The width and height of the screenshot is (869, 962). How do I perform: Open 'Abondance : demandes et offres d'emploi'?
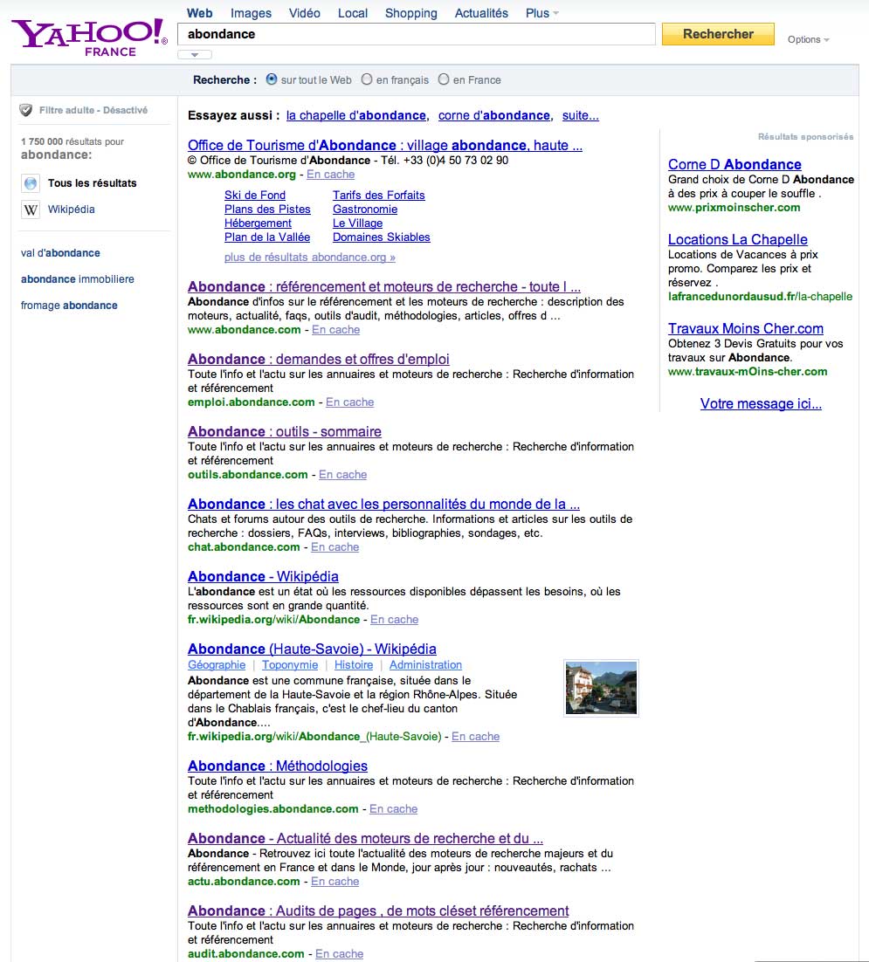[319, 359]
